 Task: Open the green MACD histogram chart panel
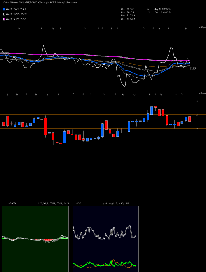[x=35, y=239]
